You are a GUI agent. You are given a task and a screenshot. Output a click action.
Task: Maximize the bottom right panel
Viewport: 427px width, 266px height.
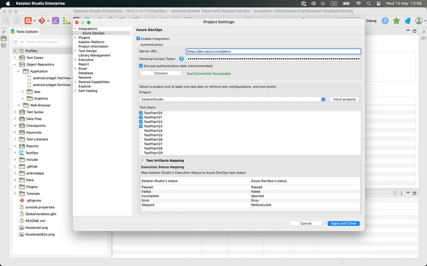[x=415, y=193]
